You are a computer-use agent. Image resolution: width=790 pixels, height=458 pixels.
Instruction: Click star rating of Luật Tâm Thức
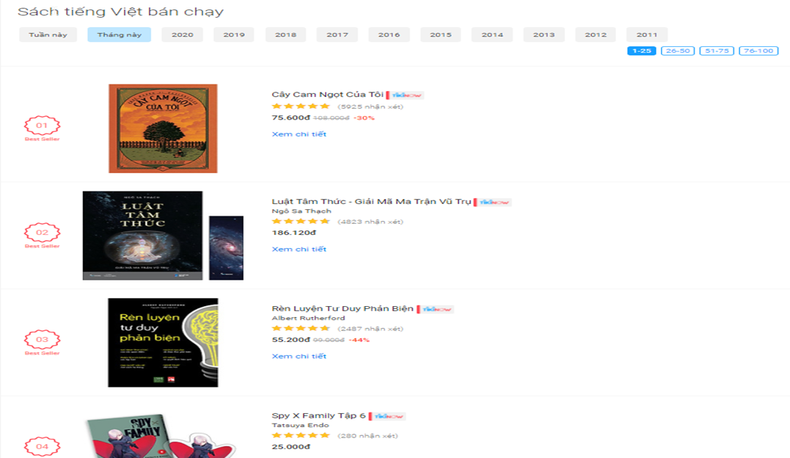[x=301, y=221]
